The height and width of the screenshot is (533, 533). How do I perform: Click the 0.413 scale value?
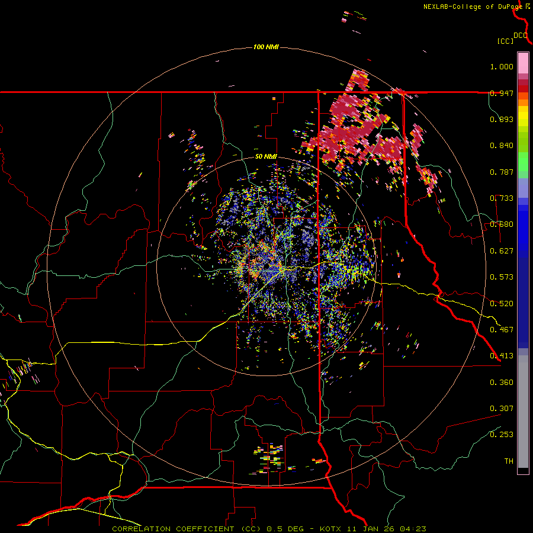coord(502,356)
